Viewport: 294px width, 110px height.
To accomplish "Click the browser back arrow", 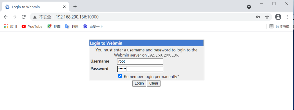I will tap(6, 17).
